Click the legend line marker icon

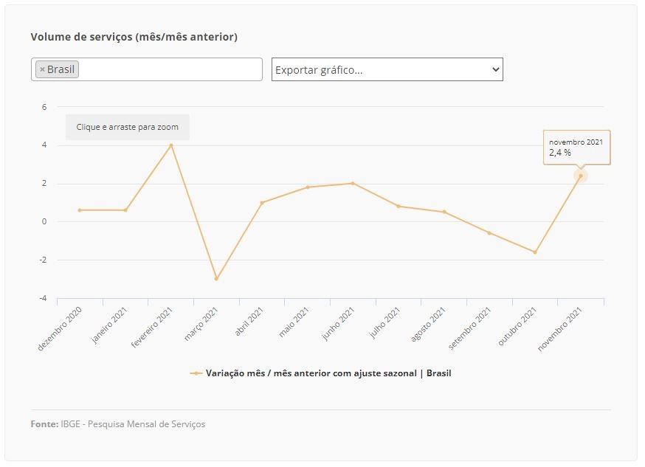[x=196, y=374]
